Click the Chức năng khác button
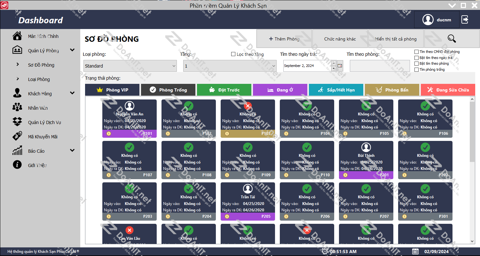Viewport: 480px width, 256px height. click(340, 39)
